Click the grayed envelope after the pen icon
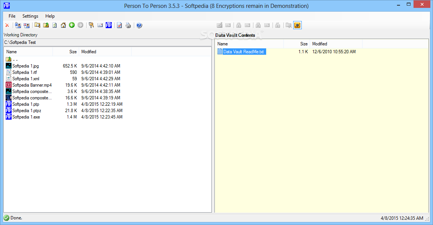Viewport: 433px width, 225px height. tap(228, 25)
